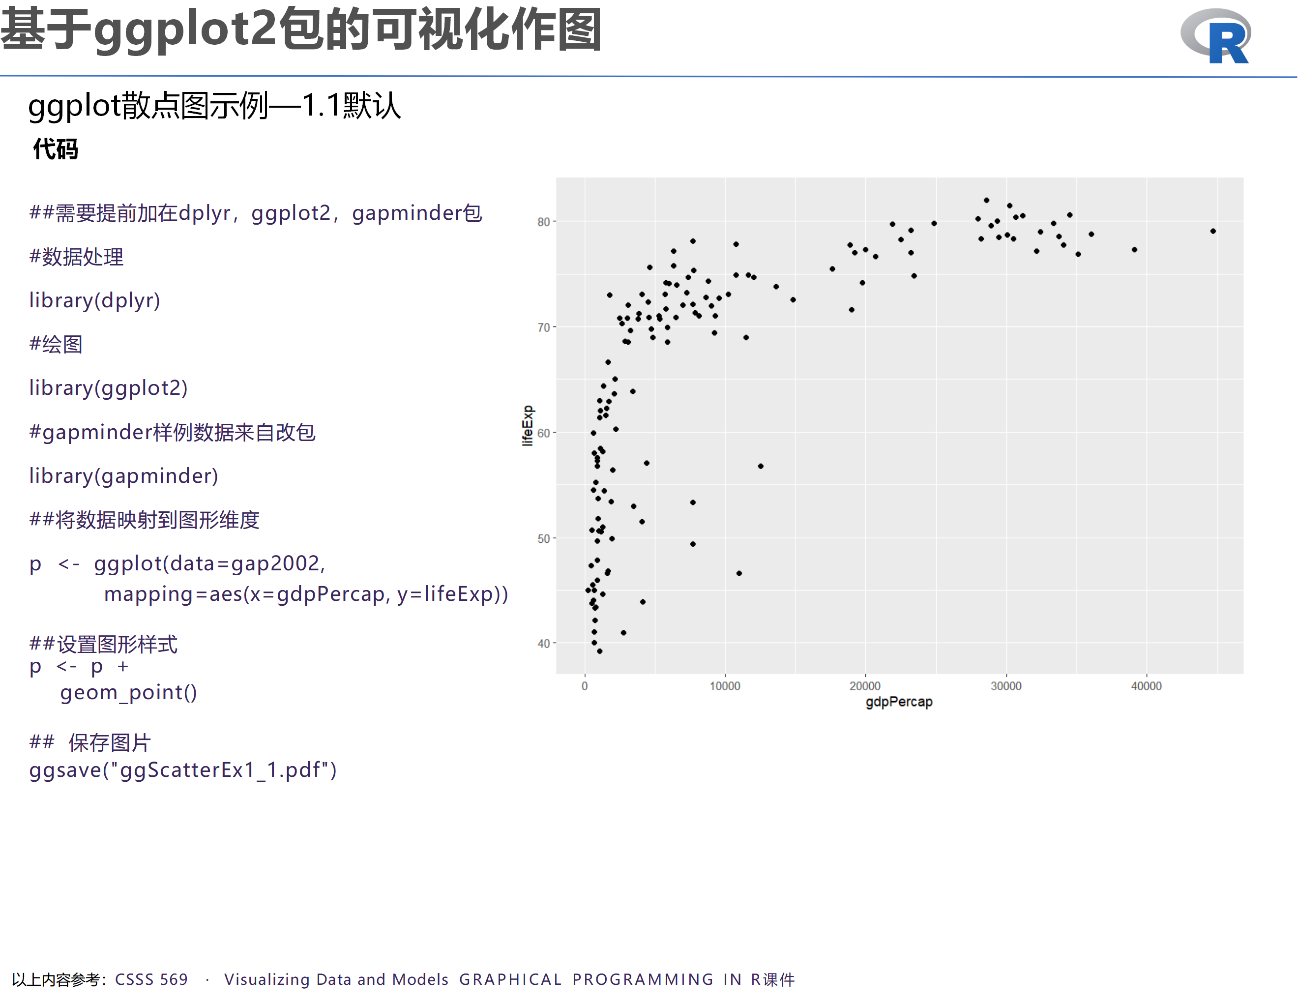Screen dimensions: 1298x1003
Task: Select the slide title 基于ggplot2包的可视化作图
Action: [301, 29]
